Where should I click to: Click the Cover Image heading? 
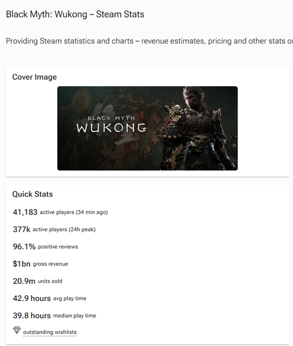35,77
